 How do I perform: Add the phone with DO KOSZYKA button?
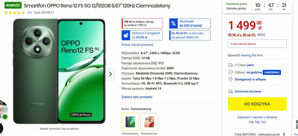257,104
